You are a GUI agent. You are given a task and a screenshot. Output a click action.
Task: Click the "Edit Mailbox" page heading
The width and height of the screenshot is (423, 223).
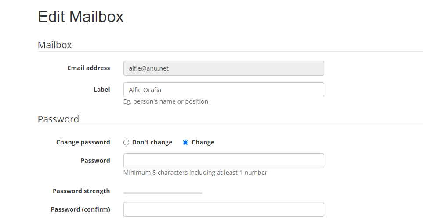[x=81, y=16]
